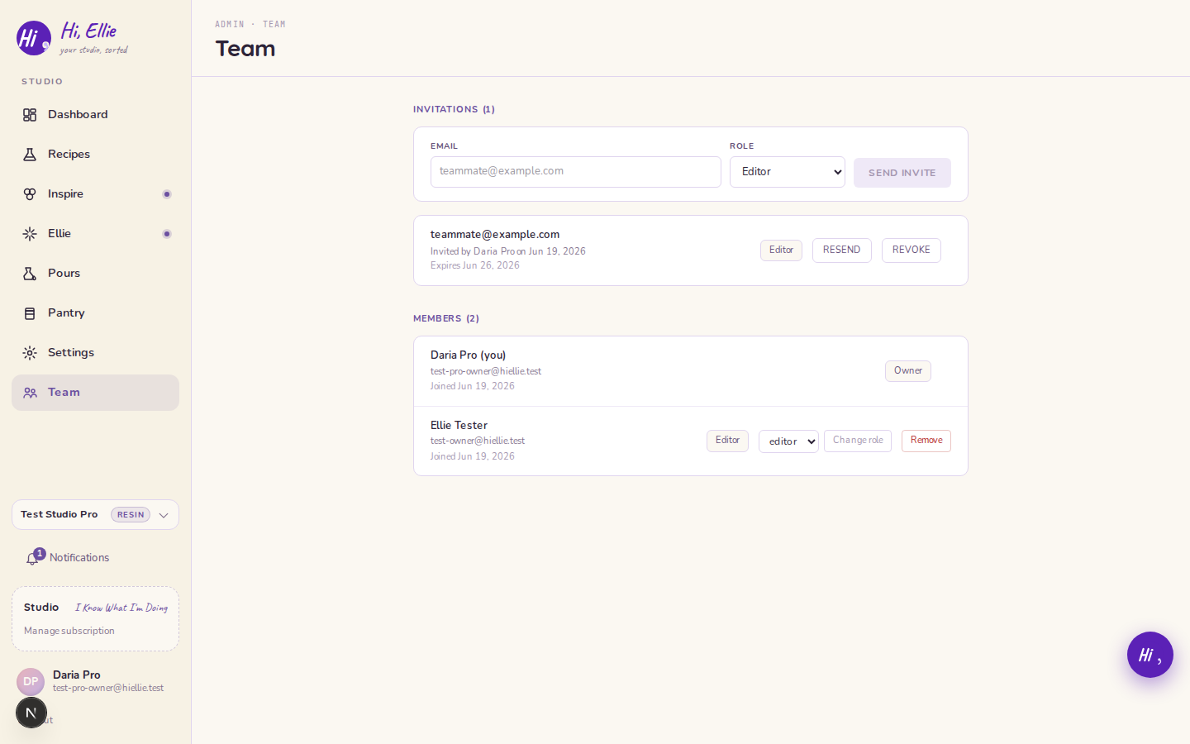Click the black N round badge
The image size is (1190, 744).
point(31,713)
